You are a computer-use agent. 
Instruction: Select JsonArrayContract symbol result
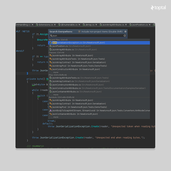click(x=99, y=104)
